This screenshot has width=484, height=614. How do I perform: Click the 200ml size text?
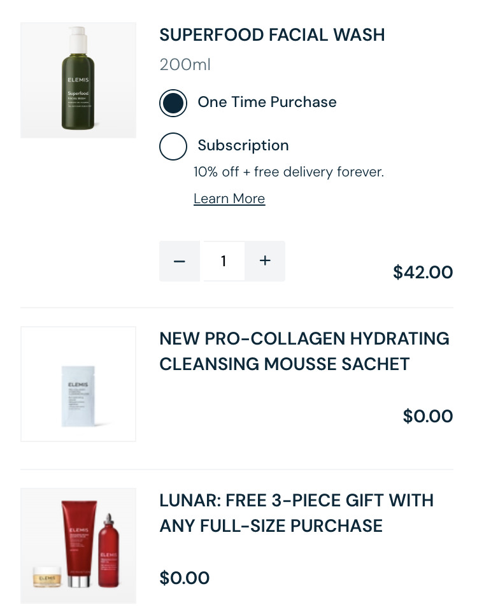pos(185,64)
